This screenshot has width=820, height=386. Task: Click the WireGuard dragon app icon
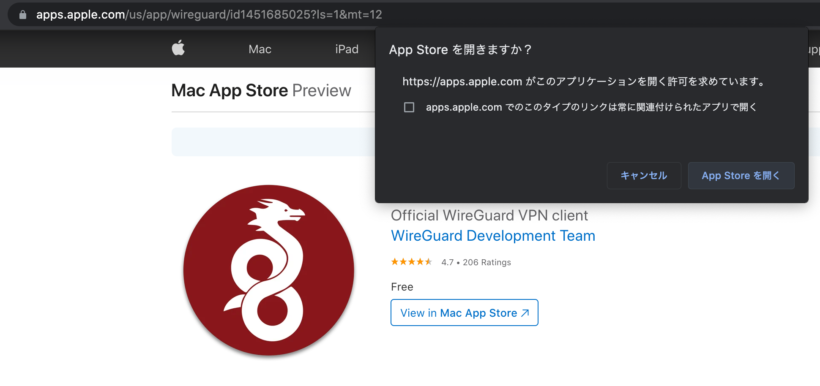(269, 270)
